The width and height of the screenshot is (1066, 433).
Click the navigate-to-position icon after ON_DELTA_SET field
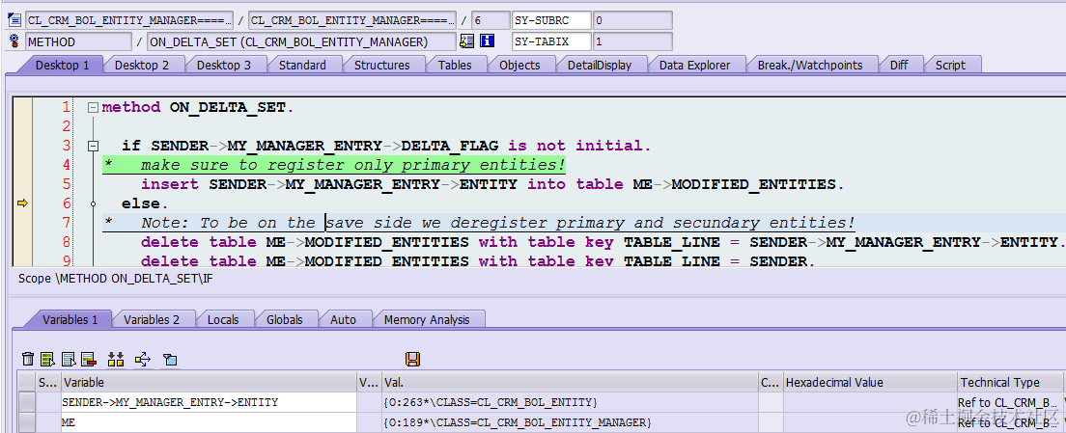point(466,41)
